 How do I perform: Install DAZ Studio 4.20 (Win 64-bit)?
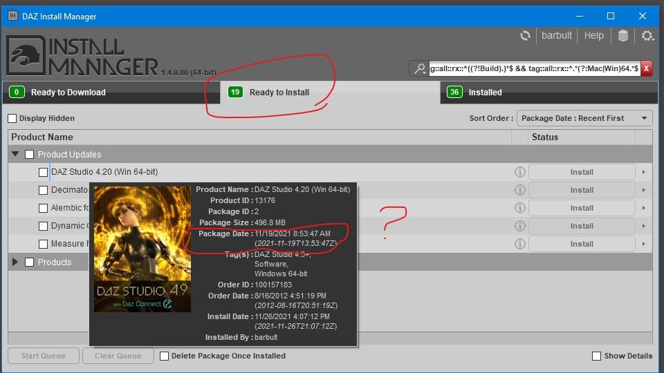[582, 172]
